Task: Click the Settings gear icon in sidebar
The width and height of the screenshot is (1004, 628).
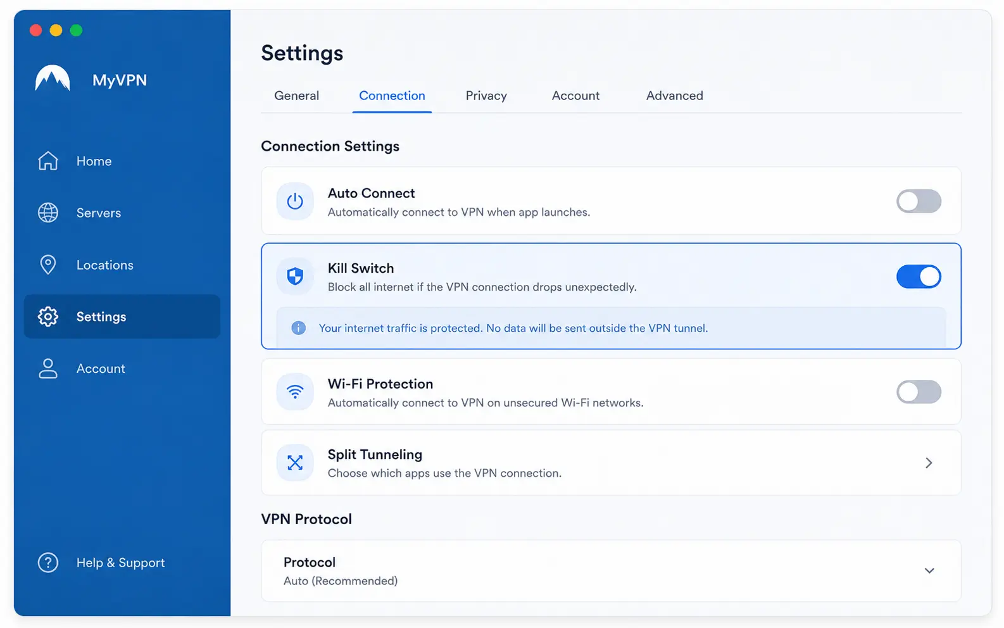Action: (48, 317)
